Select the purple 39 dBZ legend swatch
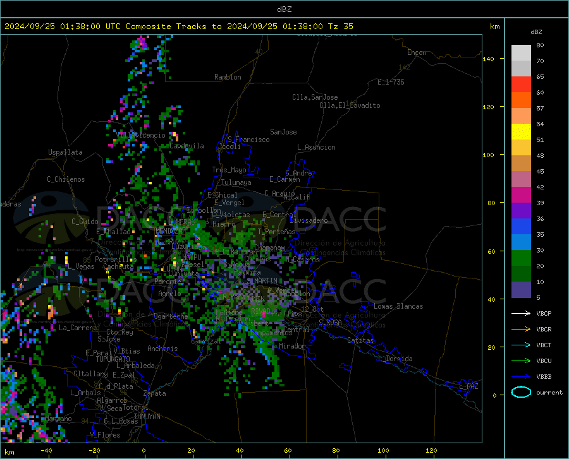Screen dimensions: 569x459 click(521, 210)
